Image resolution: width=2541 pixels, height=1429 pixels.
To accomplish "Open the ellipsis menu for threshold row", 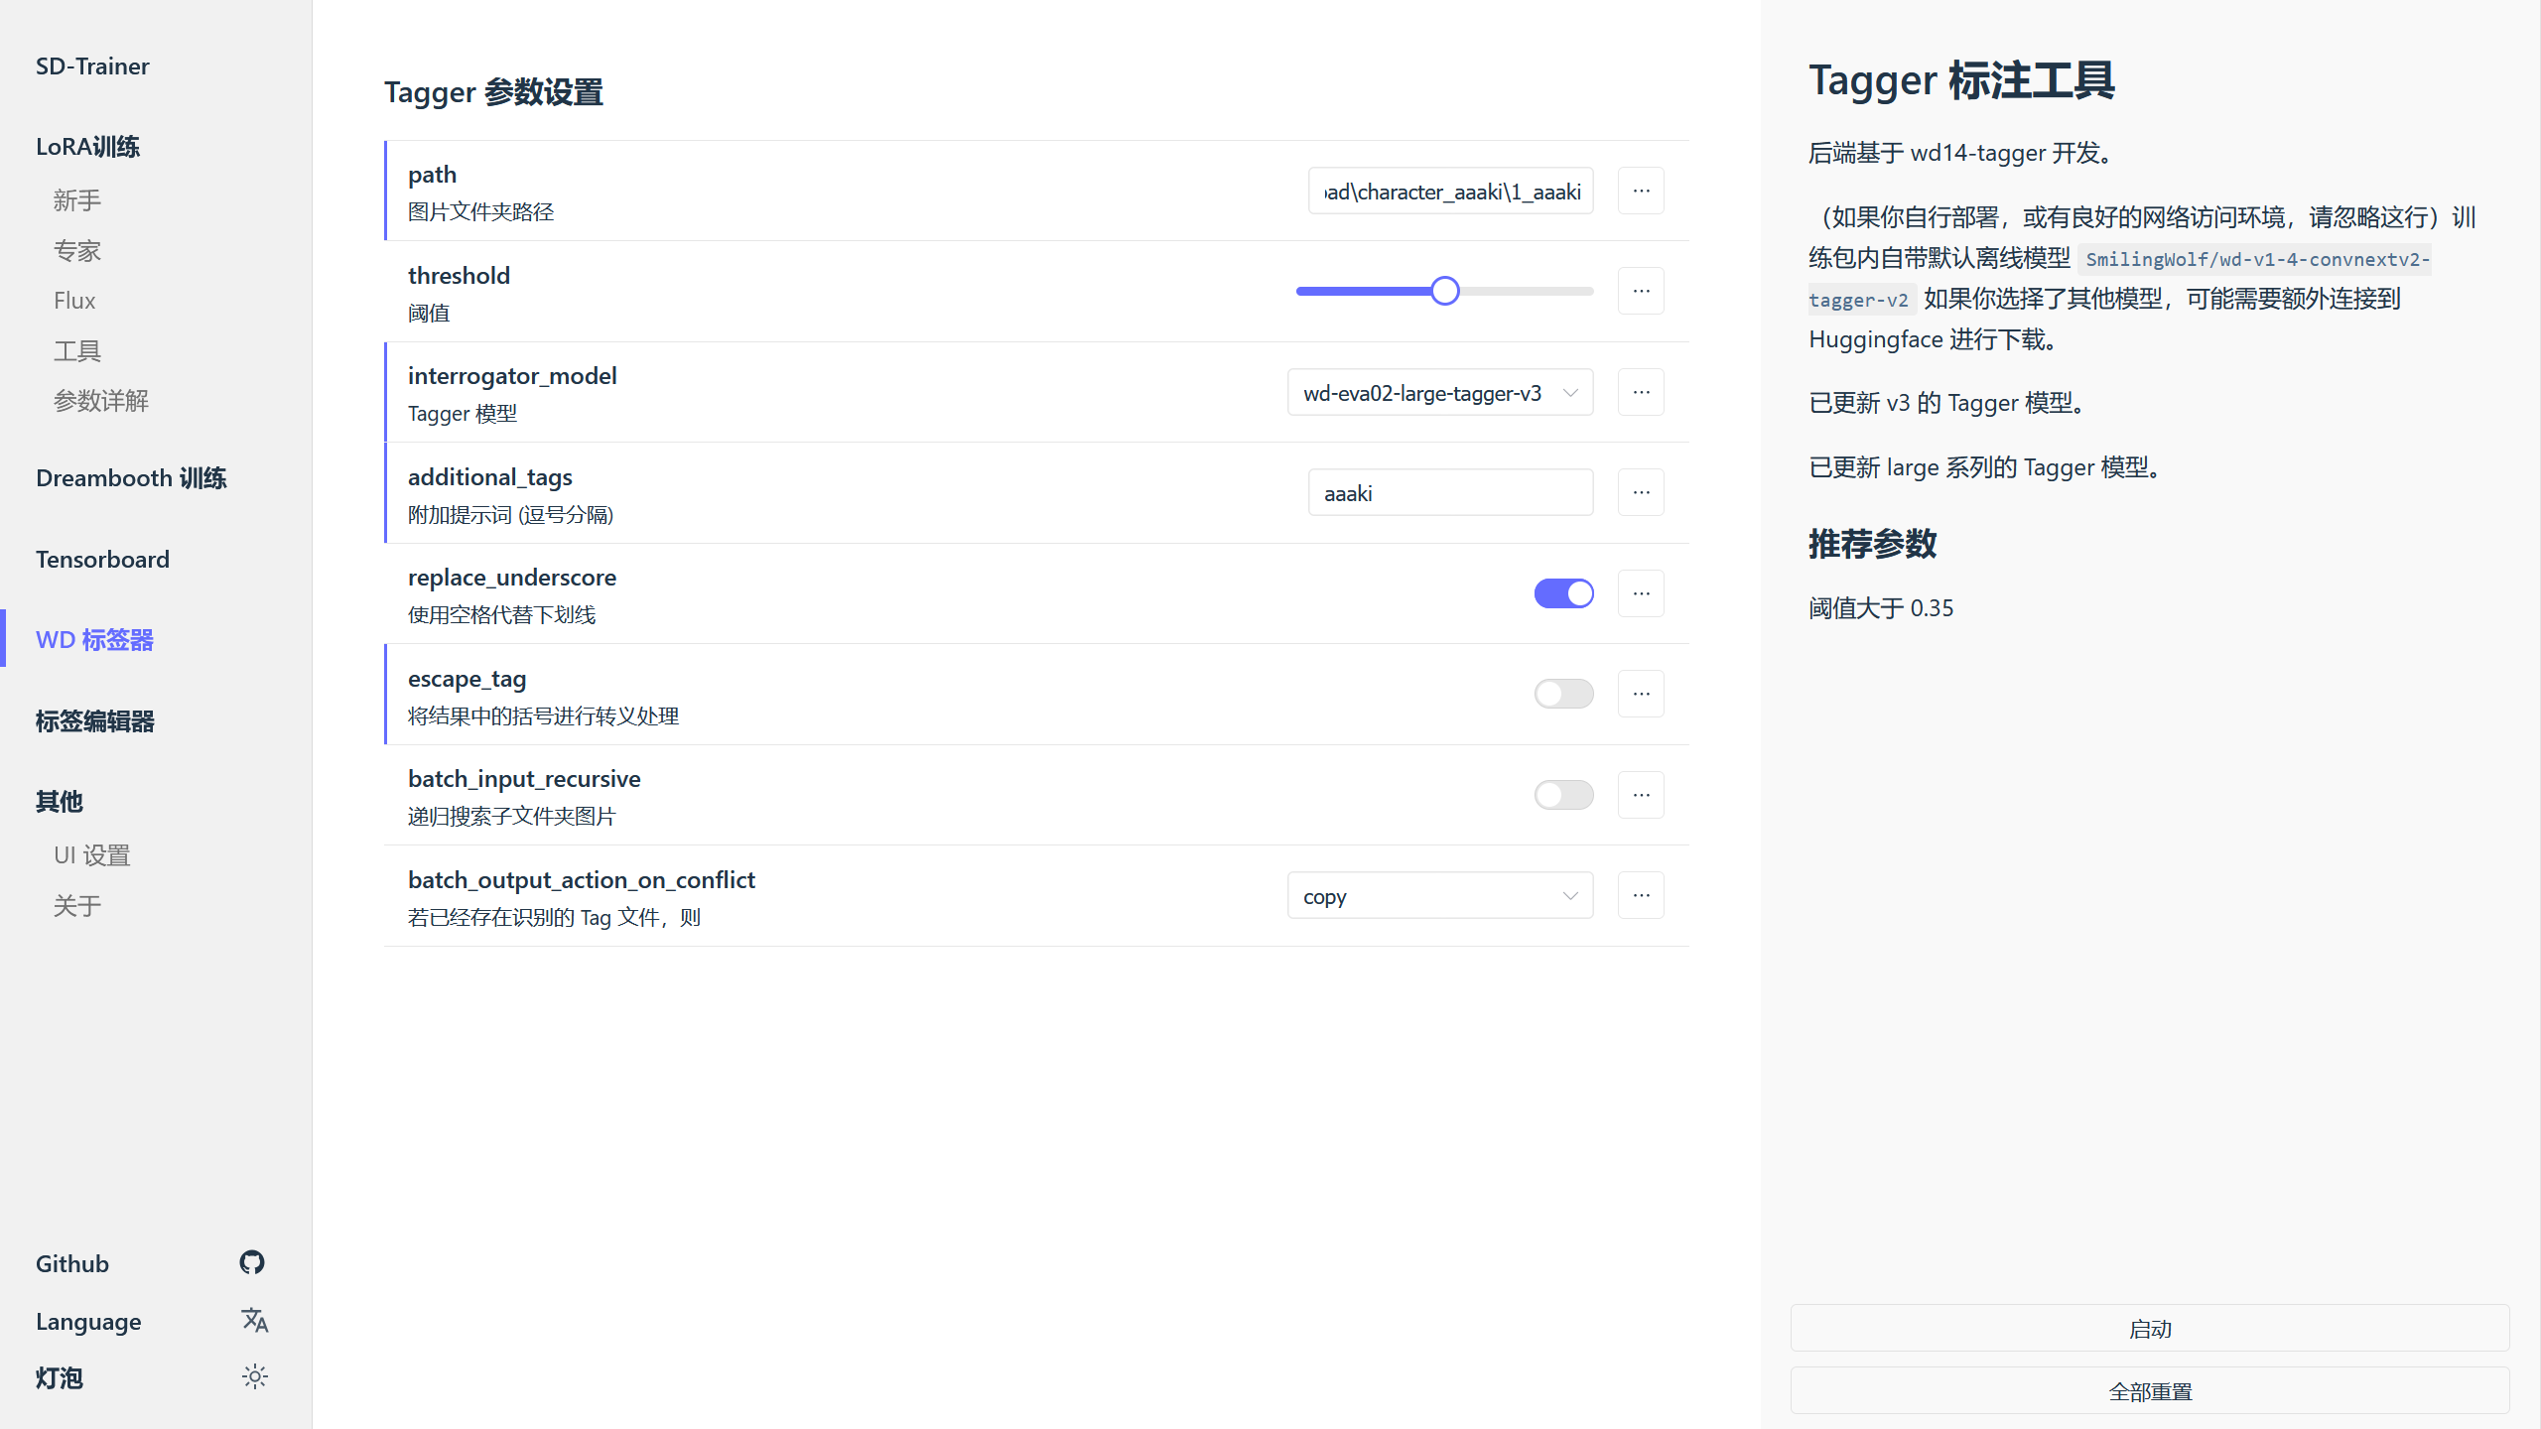I will 1641,291.
